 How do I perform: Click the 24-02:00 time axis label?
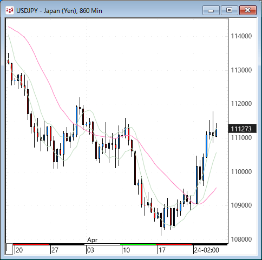(206, 250)
